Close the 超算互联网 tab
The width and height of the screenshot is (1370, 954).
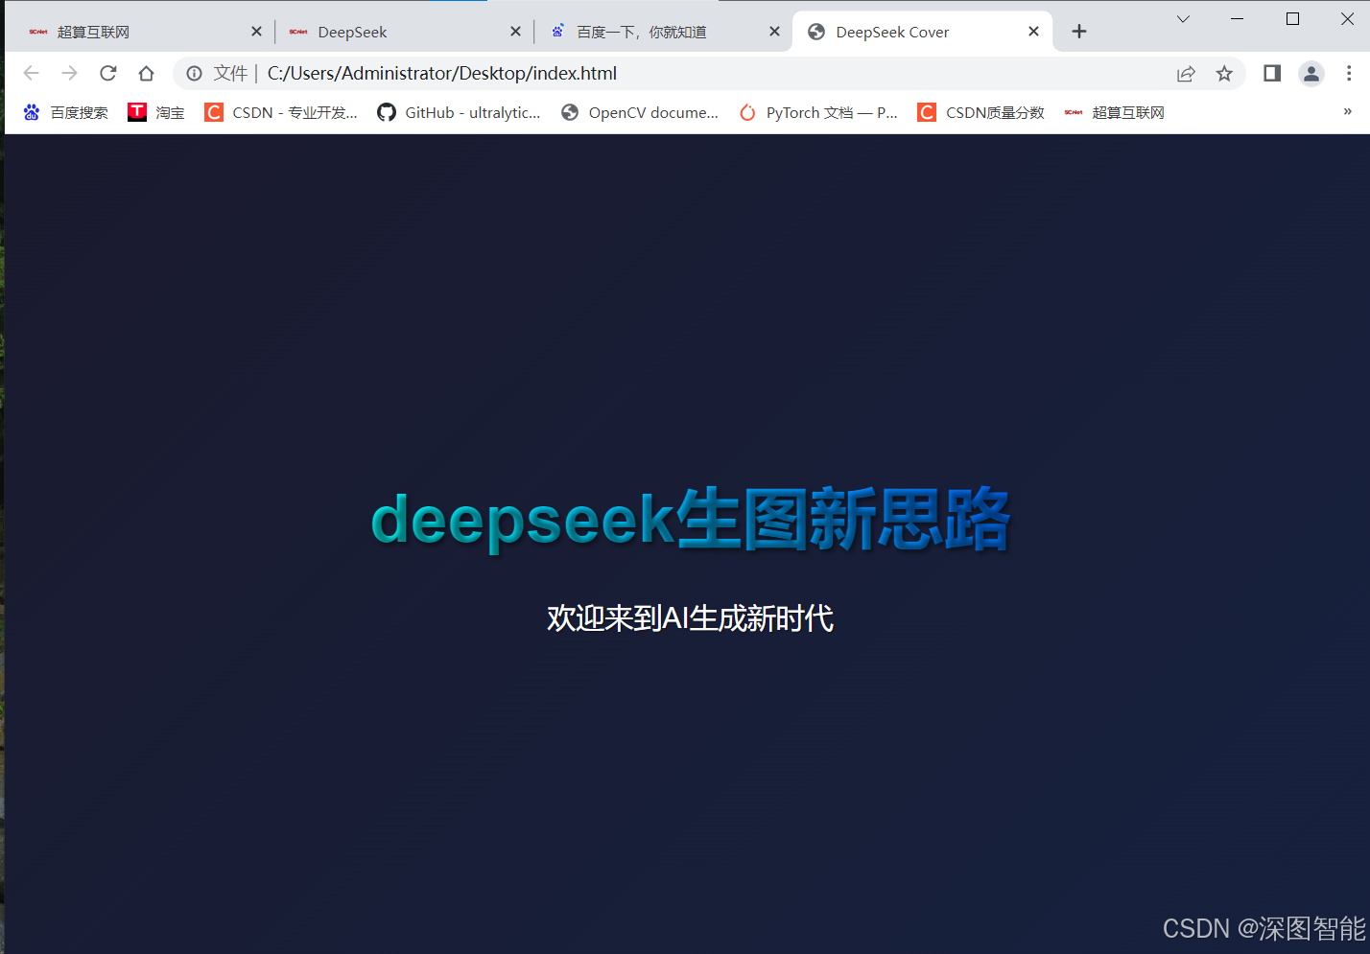[256, 32]
